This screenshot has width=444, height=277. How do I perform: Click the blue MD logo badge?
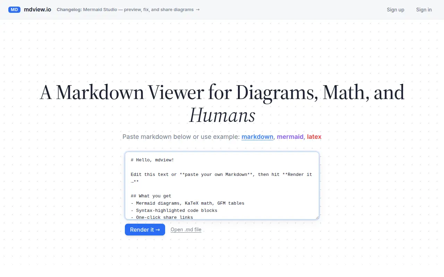tap(14, 10)
